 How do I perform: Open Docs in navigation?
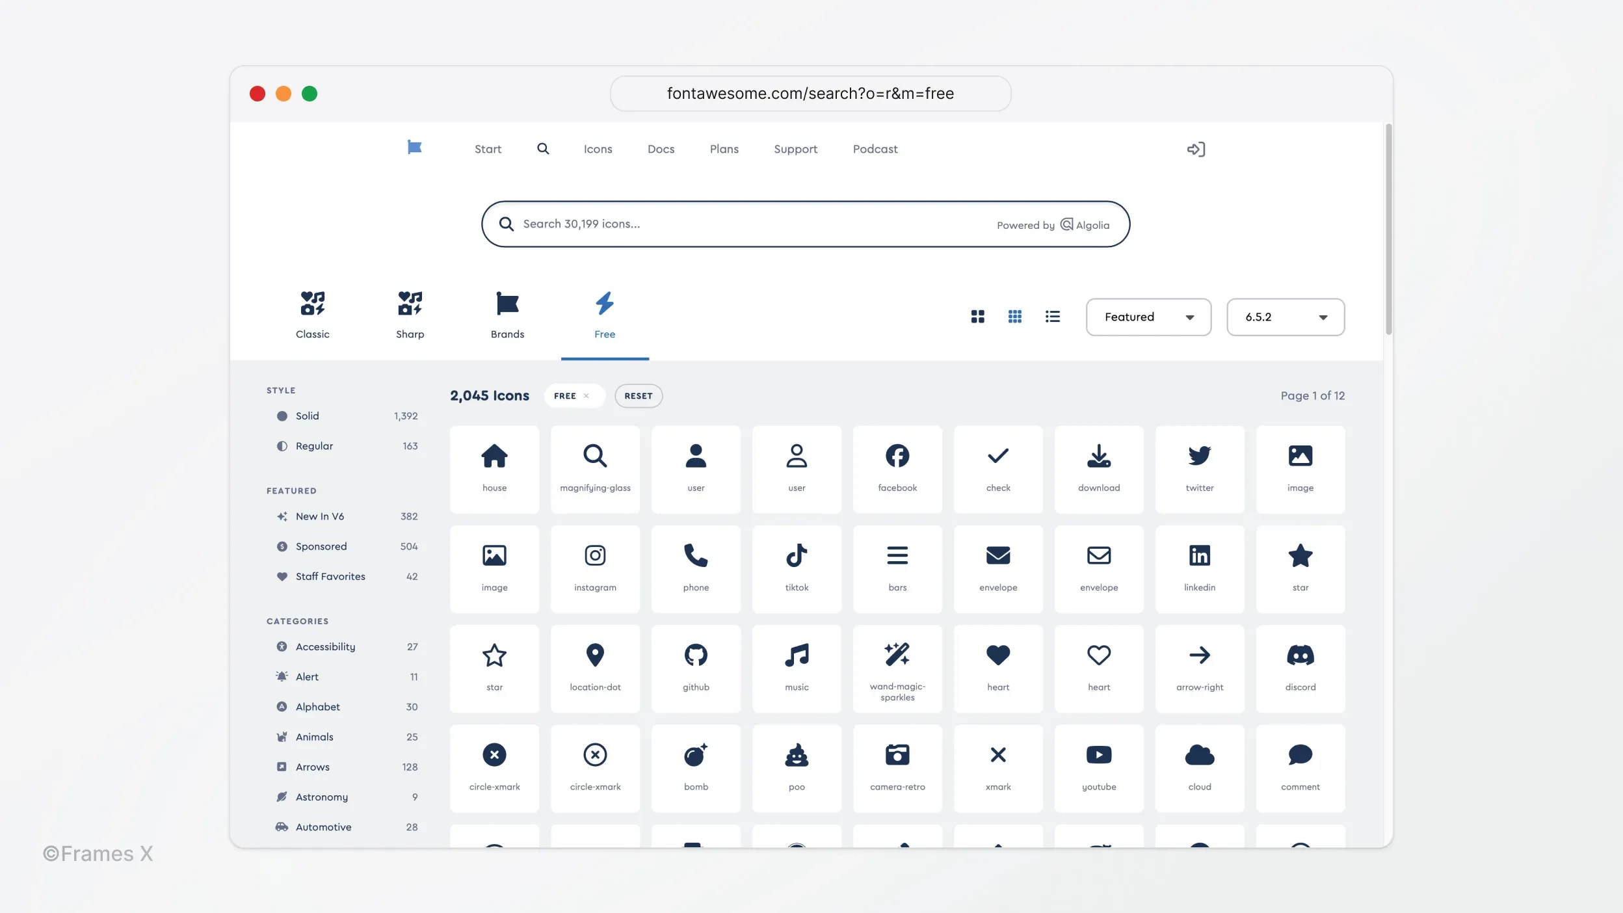tap(661, 149)
